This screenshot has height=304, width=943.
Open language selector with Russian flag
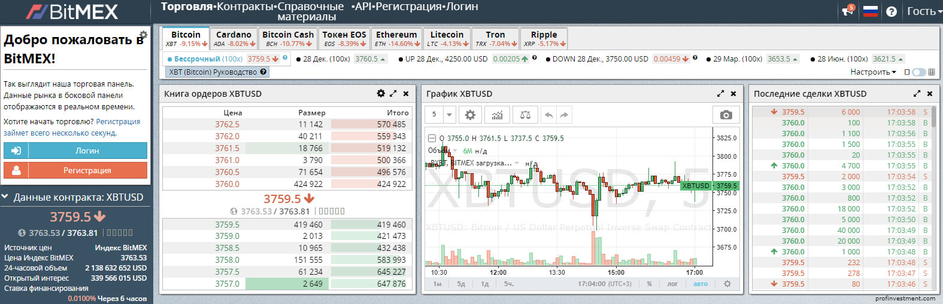(x=870, y=11)
